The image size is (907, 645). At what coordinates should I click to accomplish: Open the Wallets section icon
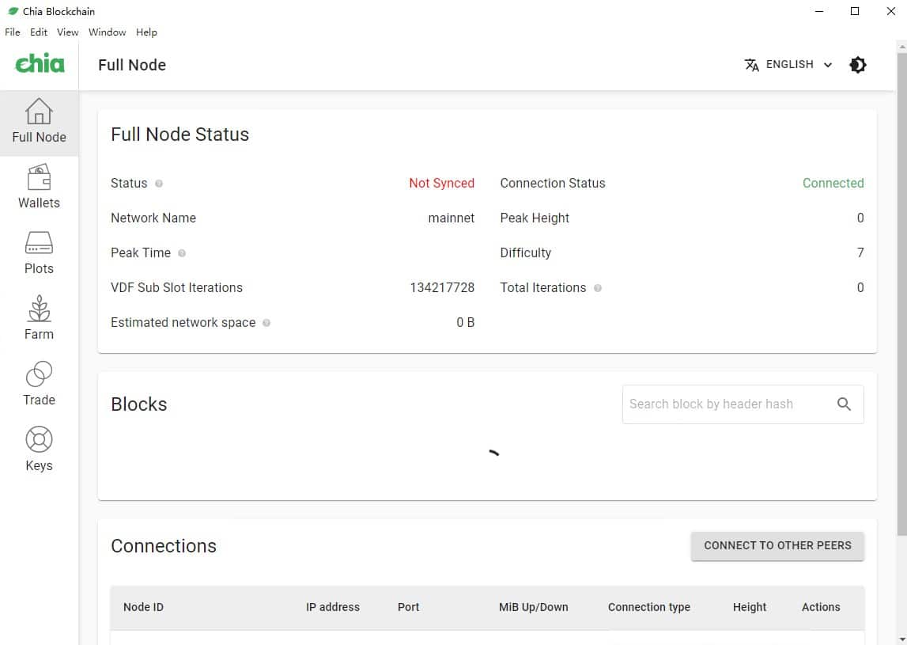[39, 178]
